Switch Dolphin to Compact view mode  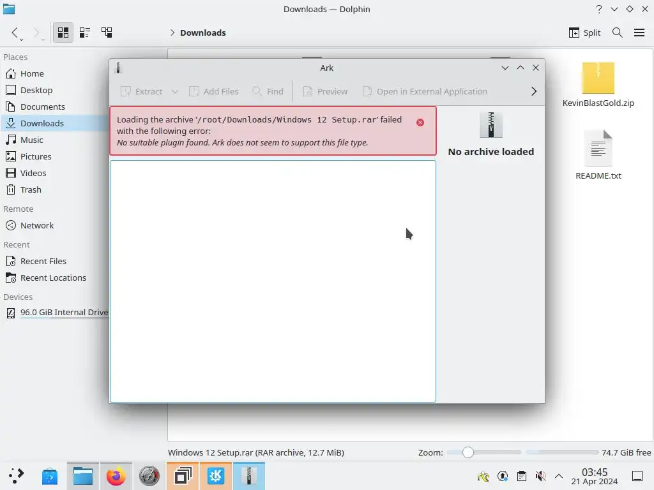(x=85, y=33)
